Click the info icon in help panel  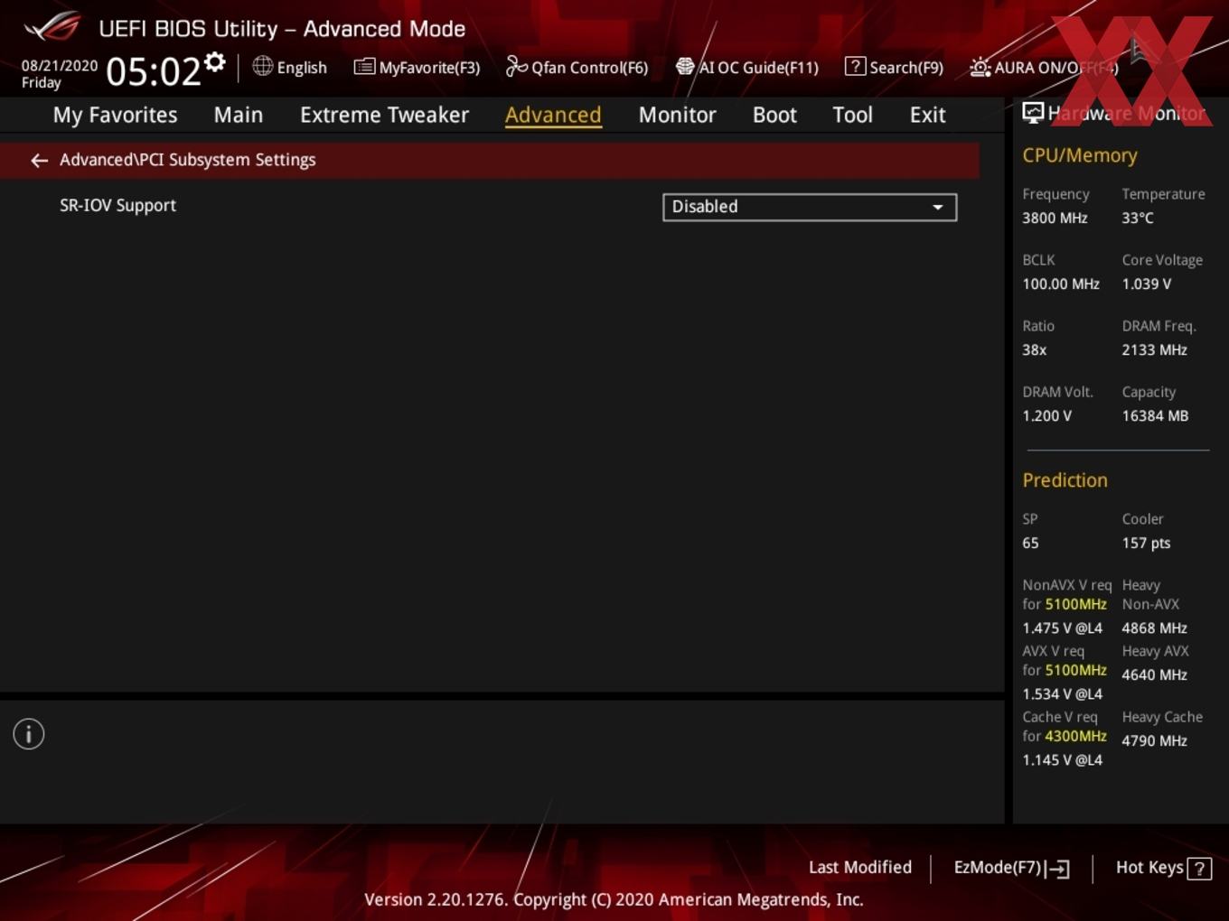tap(29, 734)
